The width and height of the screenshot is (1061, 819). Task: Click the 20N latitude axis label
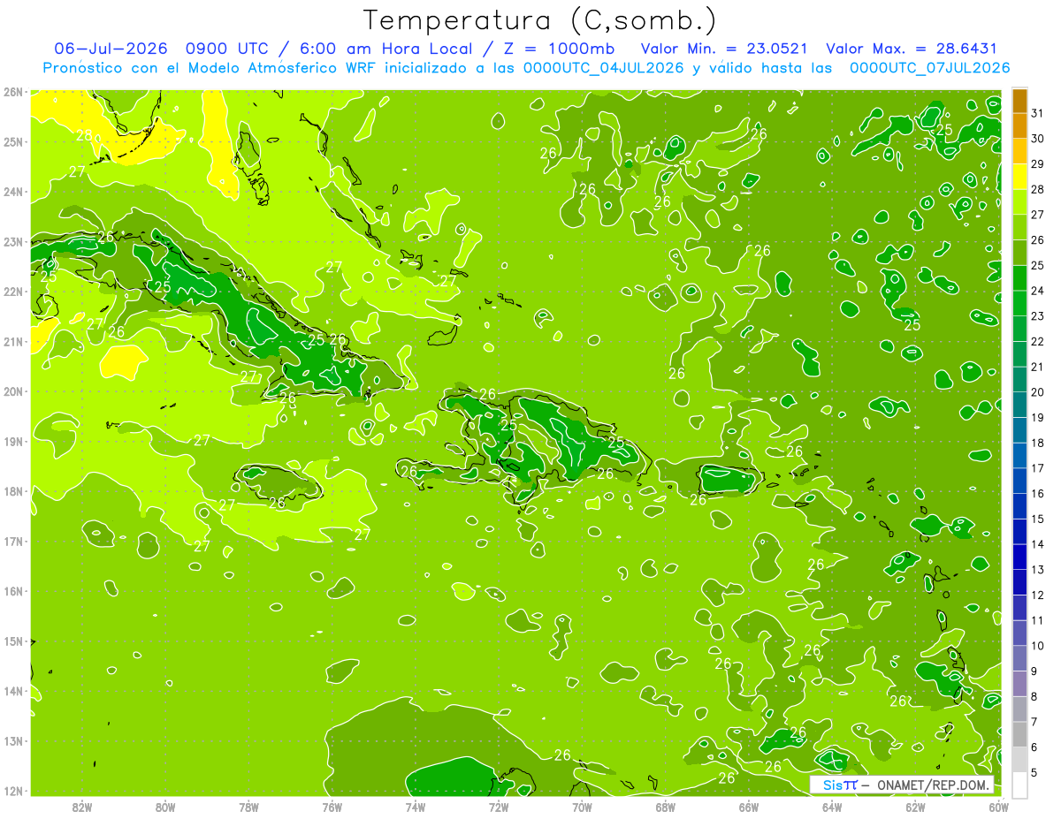12,391
